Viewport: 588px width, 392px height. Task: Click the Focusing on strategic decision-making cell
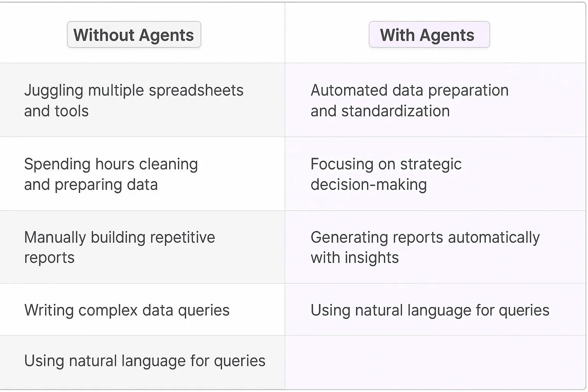(386, 174)
